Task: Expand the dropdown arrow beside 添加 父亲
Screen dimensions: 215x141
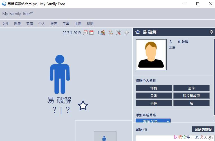Action: (x=168, y=121)
